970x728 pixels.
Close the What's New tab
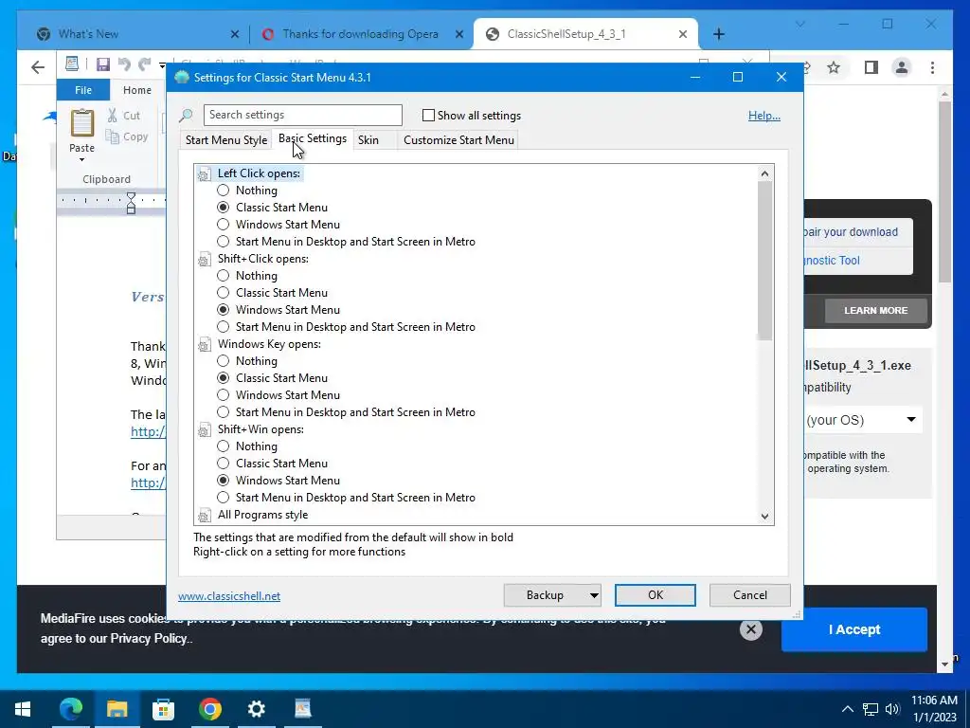(x=235, y=34)
